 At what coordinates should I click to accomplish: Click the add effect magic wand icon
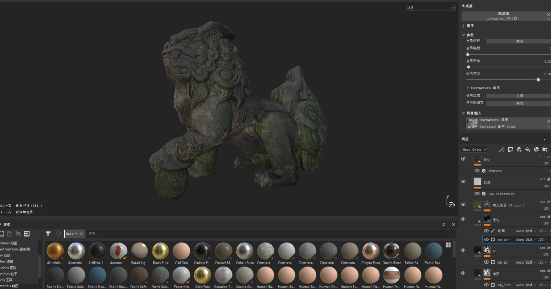tap(502, 149)
